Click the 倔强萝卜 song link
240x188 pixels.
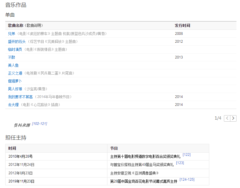coord(15,81)
